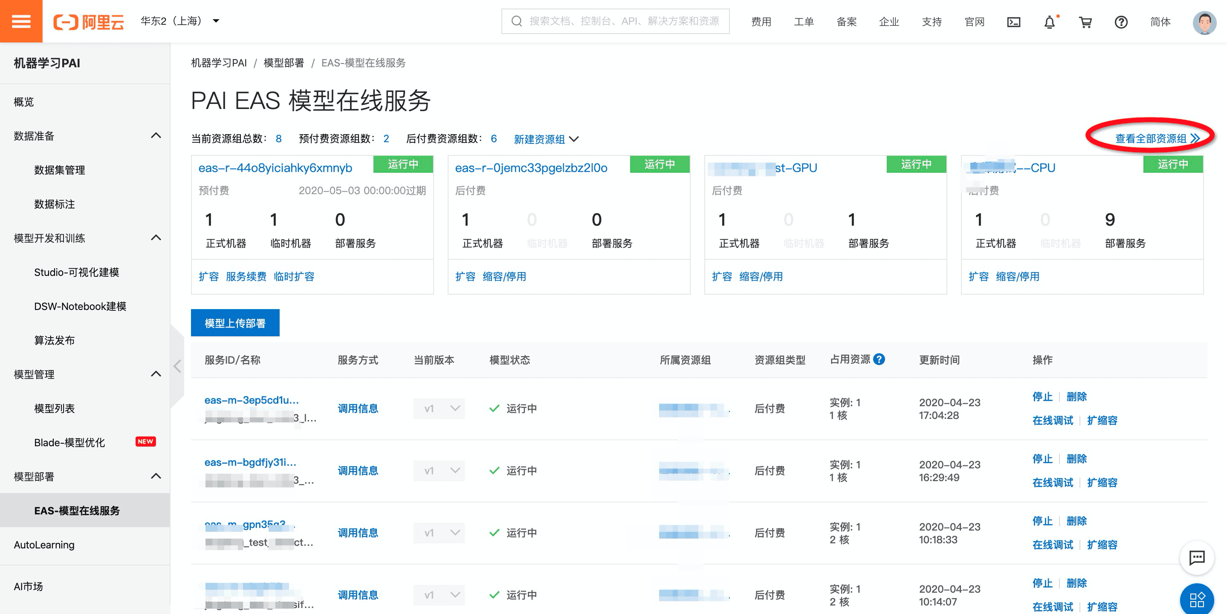Screen dimensions: 1227x614
Task: Click 缩容/停用 on the GPU resource group
Action: (x=761, y=276)
